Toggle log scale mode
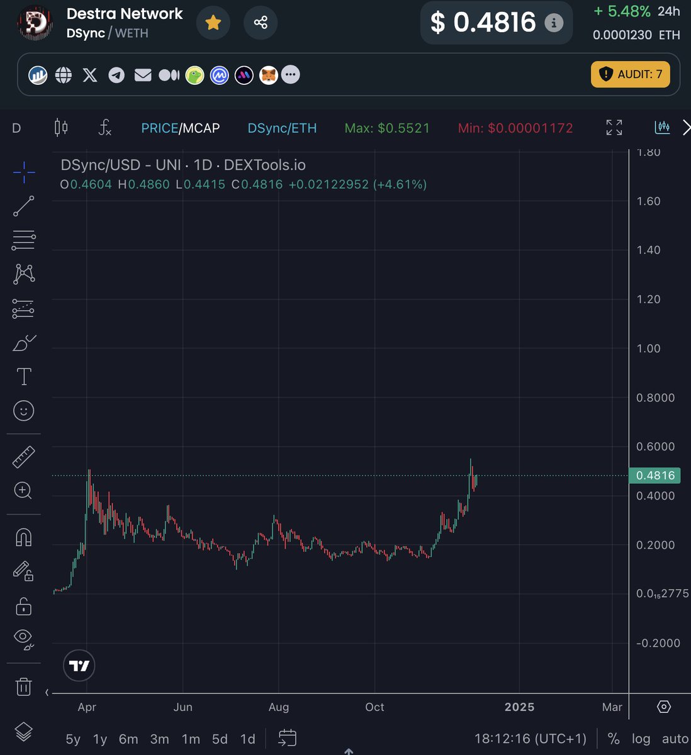 tap(641, 739)
